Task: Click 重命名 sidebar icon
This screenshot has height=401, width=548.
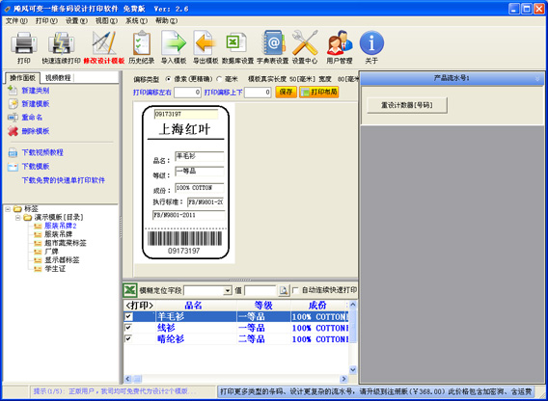Action: [13, 117]
